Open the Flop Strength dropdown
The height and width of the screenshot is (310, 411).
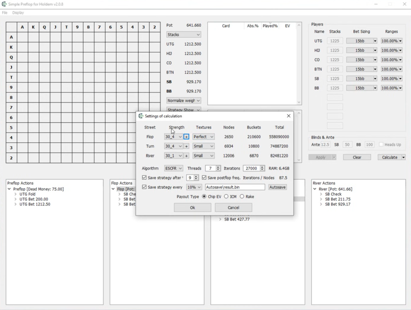[x=173, y=137]
